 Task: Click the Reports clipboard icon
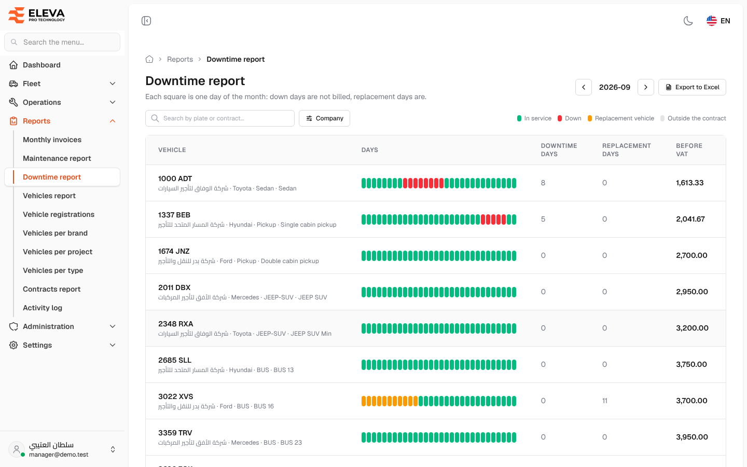coord(13,121)
